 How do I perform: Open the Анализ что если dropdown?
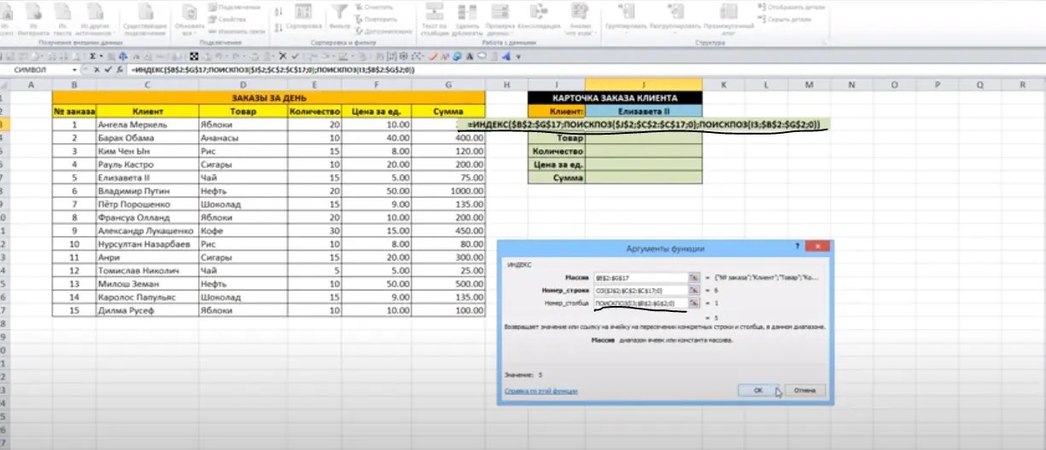(579, 20)
